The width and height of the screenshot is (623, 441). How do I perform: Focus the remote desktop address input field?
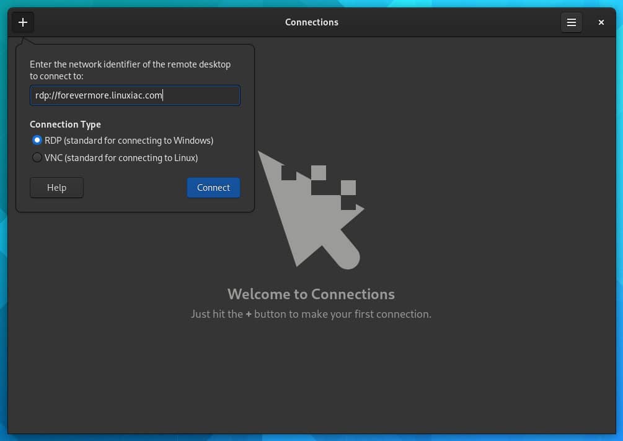(x=135, y=95)
